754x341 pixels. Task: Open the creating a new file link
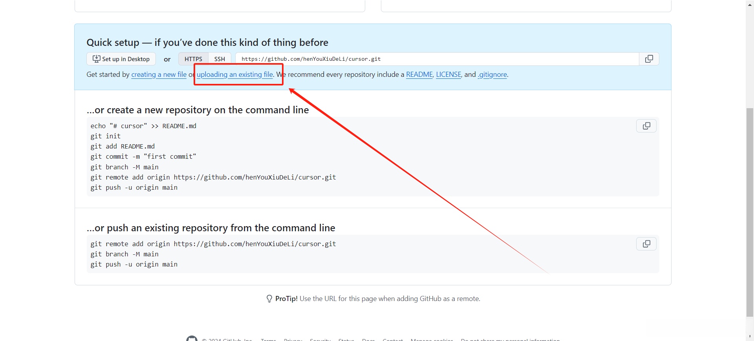(x=159, y=74)
